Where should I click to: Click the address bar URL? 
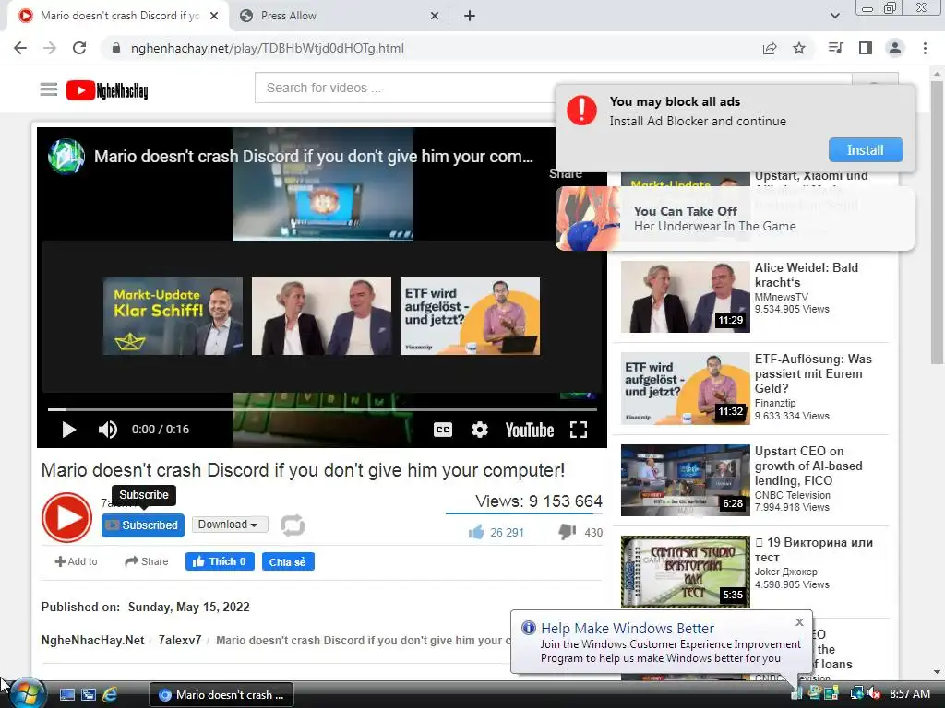(x=268, y=48)
